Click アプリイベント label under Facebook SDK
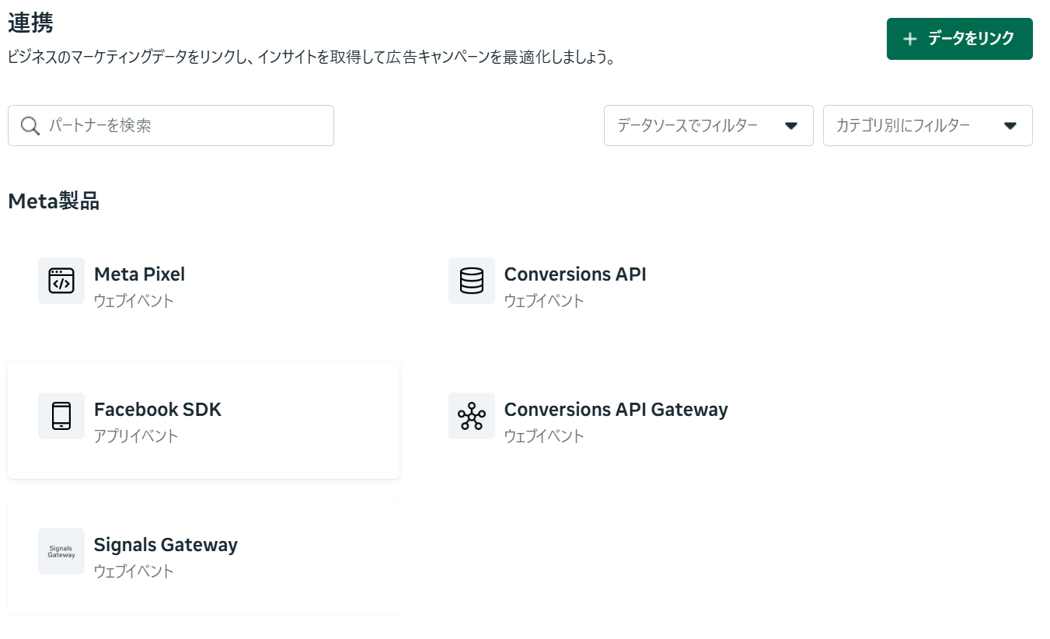This screenshot has height=639, width=1050. point(136,436)
